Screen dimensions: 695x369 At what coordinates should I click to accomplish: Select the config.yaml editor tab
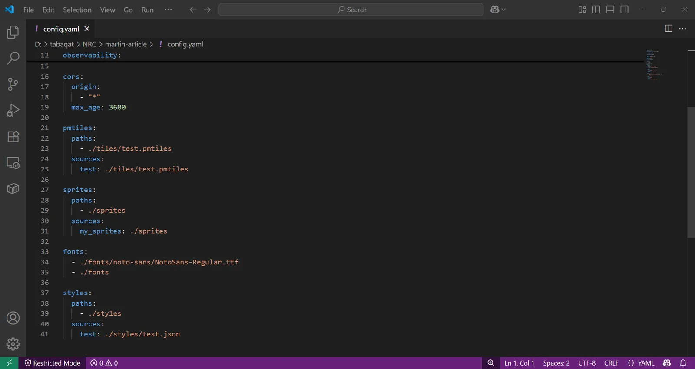(x=61, y=29)
